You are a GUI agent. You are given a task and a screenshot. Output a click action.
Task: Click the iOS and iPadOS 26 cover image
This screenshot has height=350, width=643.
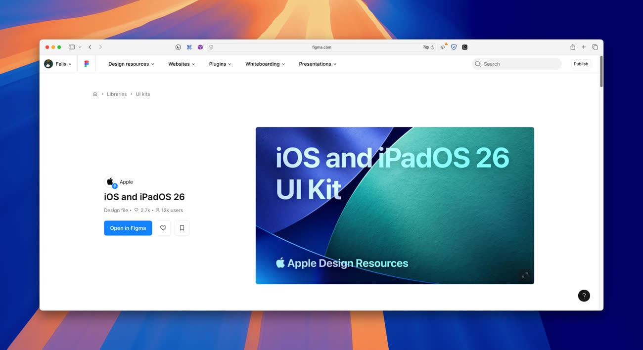(395, 206)
